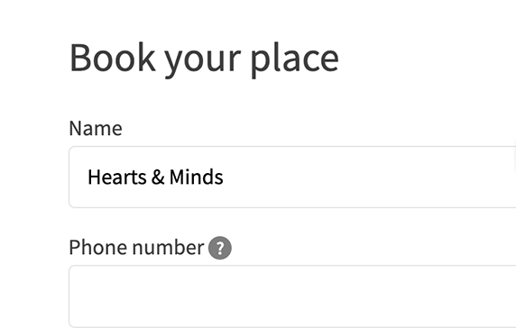Click the gray help circle icon
This screenshot has width=516, height=328.
coord(220,248)
